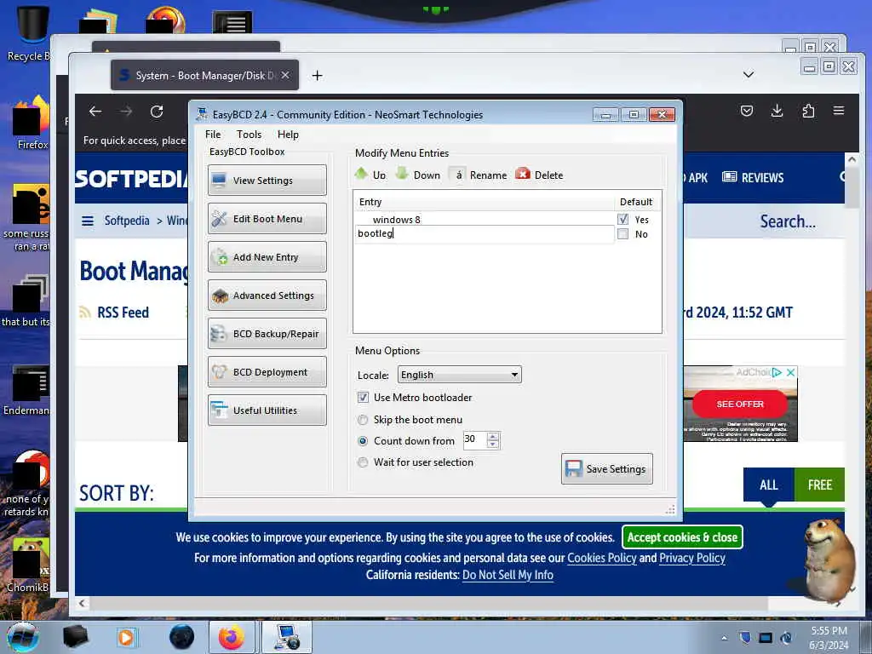Open Firefox hamburger application menu
This screenshot has height=654, width=872.
coord(839,111)
